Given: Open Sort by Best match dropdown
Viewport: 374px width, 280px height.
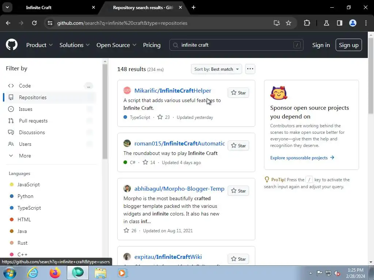Looking at the screenshot, I should [216, 69].
